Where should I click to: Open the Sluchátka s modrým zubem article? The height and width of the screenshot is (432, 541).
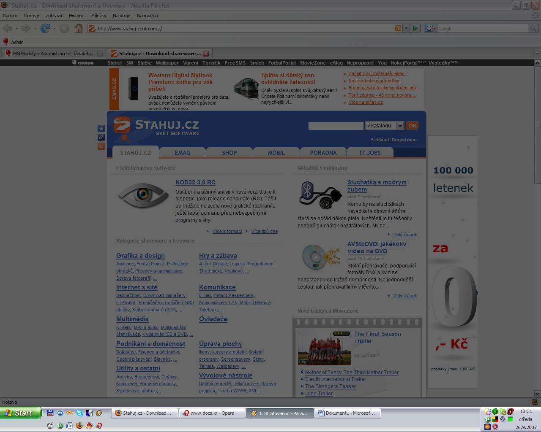click(x=377, y=186)
